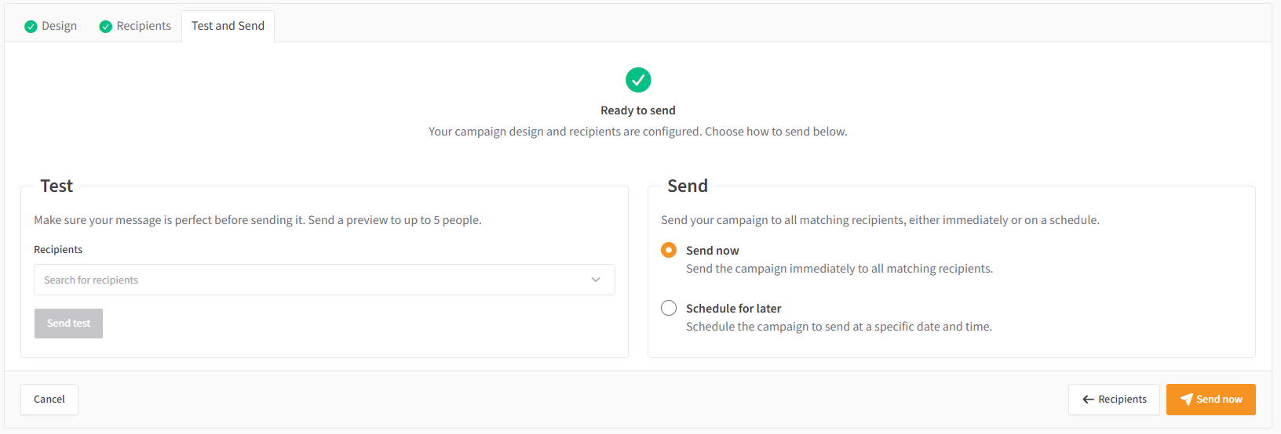Select the Send now radio button

coord(669,250)
